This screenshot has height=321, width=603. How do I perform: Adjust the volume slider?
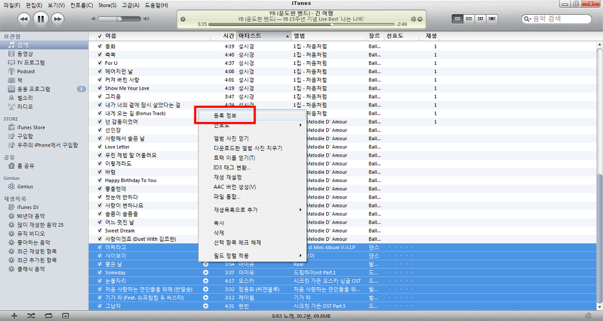coord(120,19)
